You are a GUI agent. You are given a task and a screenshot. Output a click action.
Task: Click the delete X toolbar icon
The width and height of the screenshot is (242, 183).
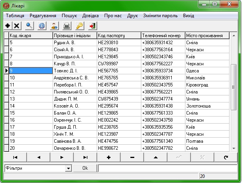click(17, 26)
